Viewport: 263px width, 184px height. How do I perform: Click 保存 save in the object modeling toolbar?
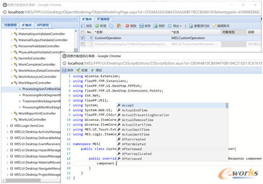[x=145, y=26]
